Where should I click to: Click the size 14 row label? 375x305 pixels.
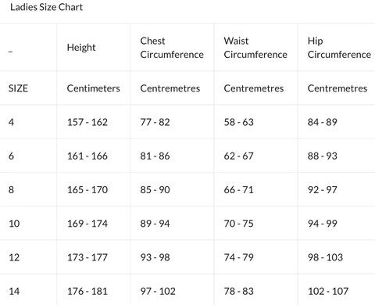(x=14, y=291)
